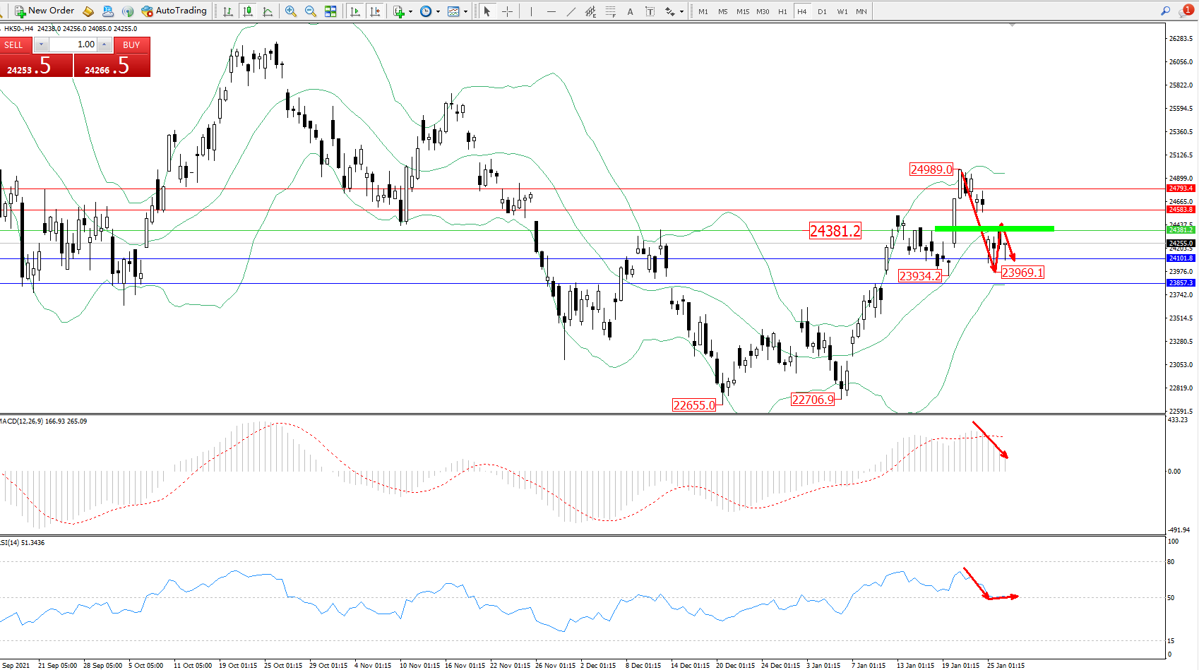Click the Tile Windows icon

point(330,11)
